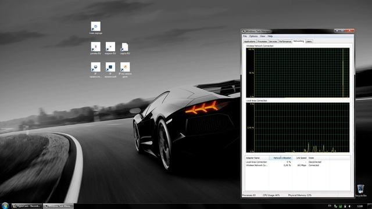Switch to the Processes tab
The width and height of the screenshot is (372, 209).
(262, 41)
